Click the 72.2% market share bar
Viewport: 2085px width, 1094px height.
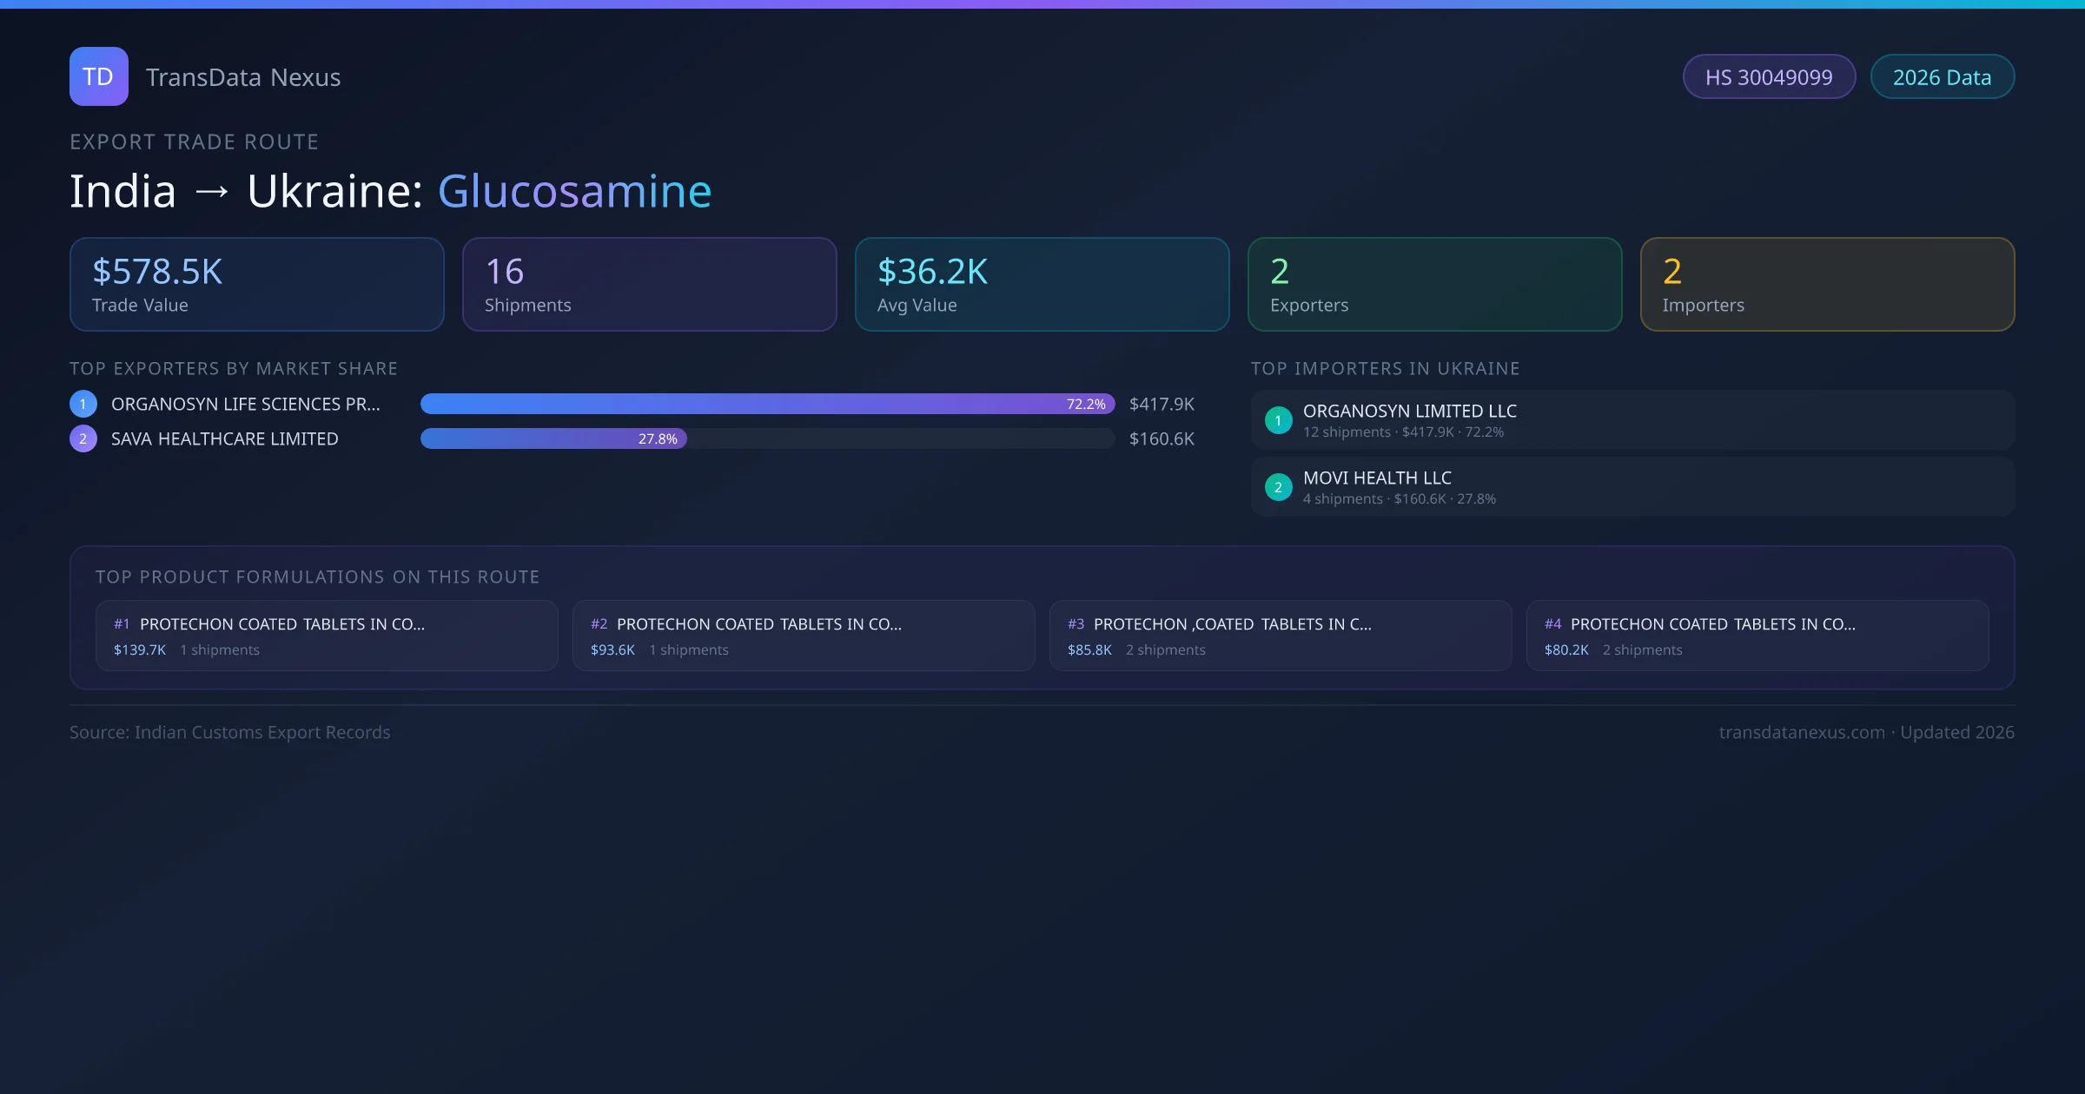pos(766,404)
